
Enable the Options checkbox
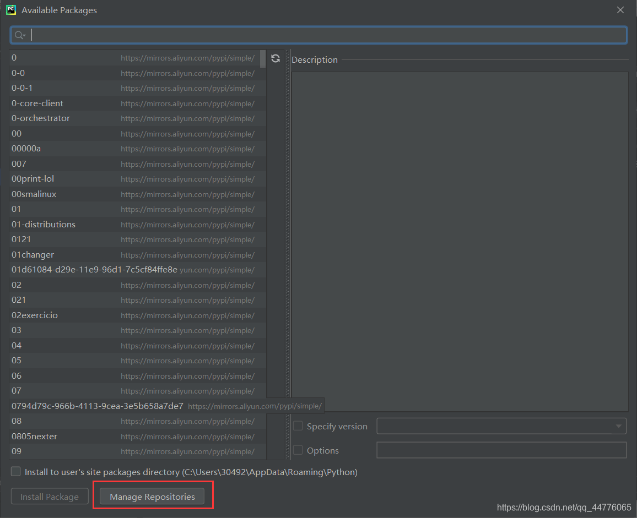point(298,450)
